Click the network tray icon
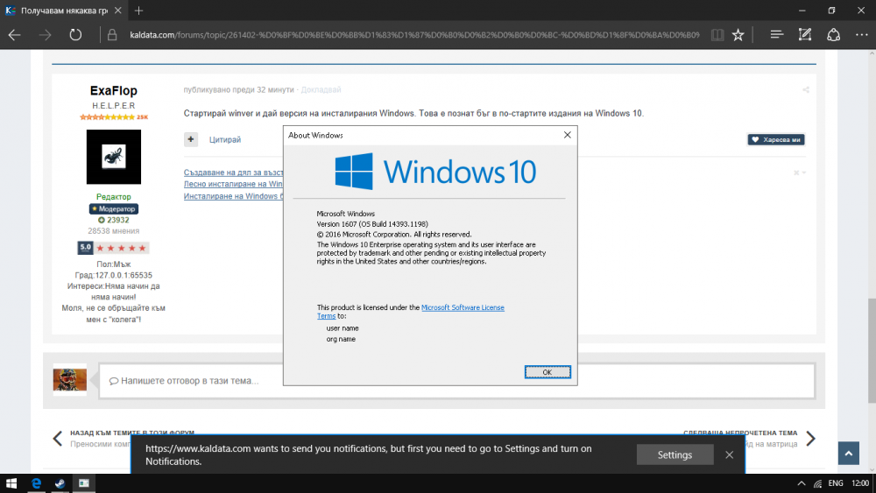This screenshot has height=493, width=876. point(818,483)
